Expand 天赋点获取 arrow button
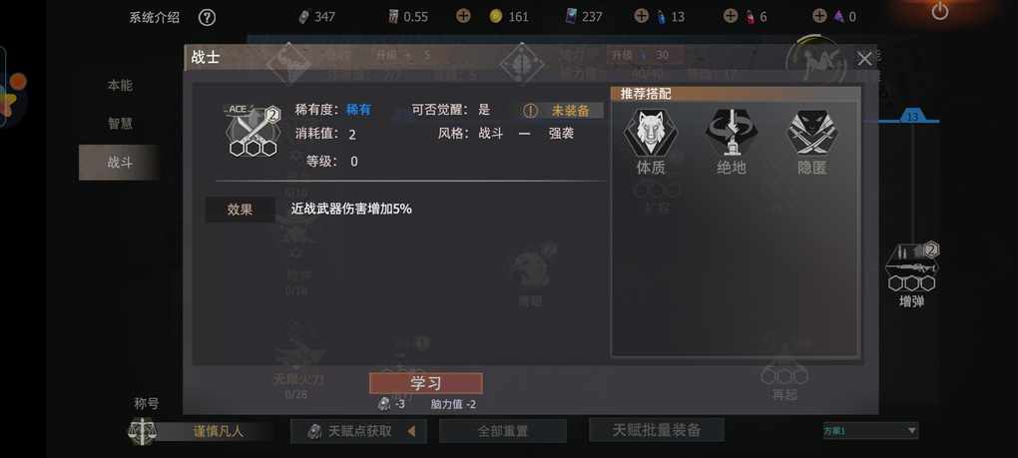 [411, 431]
